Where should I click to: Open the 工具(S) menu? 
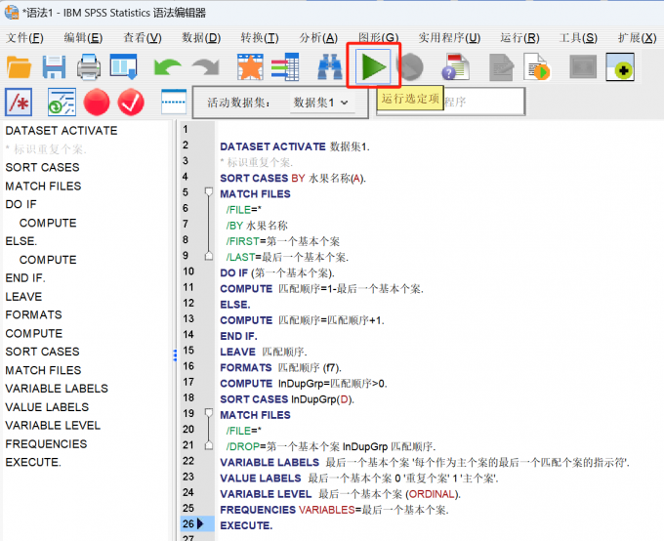[578, 38]
